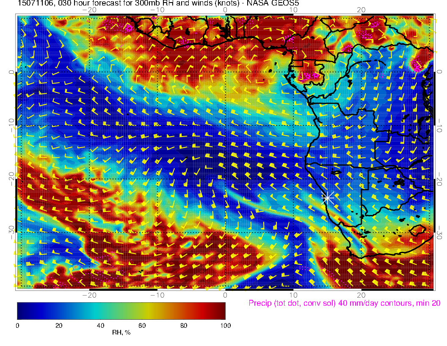This screenshot has height=346, width=447.
Task: Click bottom axis longitude label "-20"
Action: click(89, 295)
